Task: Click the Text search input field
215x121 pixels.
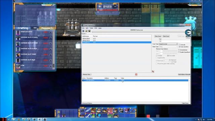Action: pos(174,41)
